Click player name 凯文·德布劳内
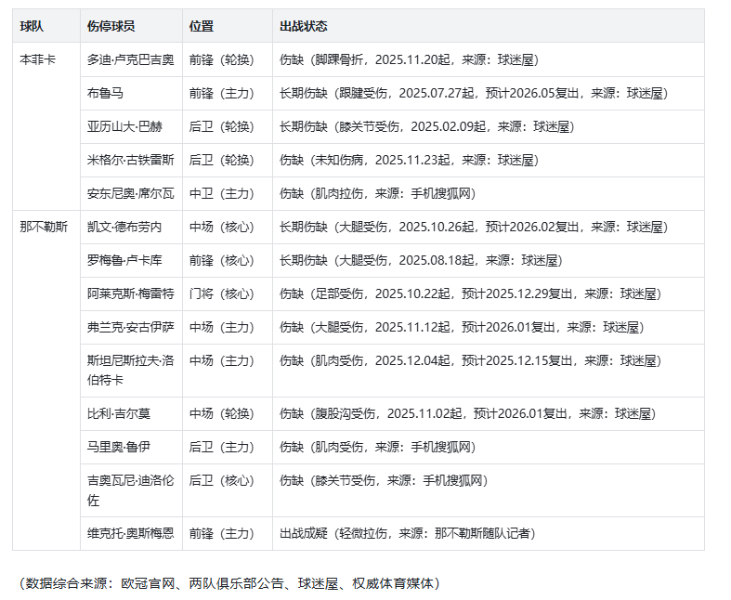The height and width of the screenshot is (600, 731). 124,227
